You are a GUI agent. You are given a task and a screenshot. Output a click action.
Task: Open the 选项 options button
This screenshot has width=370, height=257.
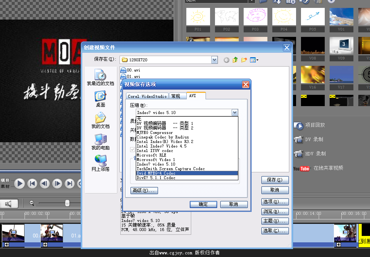point(275,202)
